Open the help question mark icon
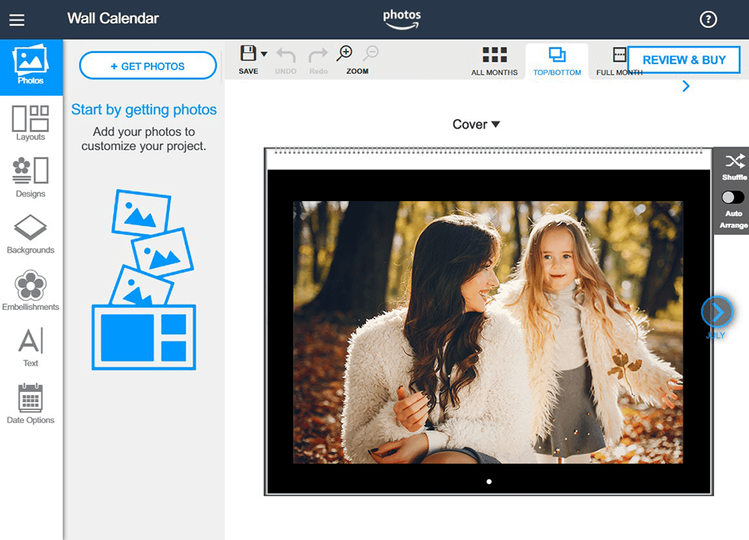749x540 pixels. (708, 19)
